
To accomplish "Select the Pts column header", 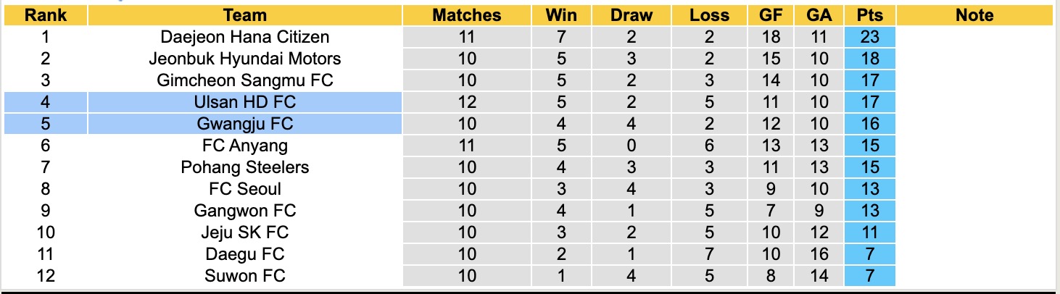I will point(869,15).
